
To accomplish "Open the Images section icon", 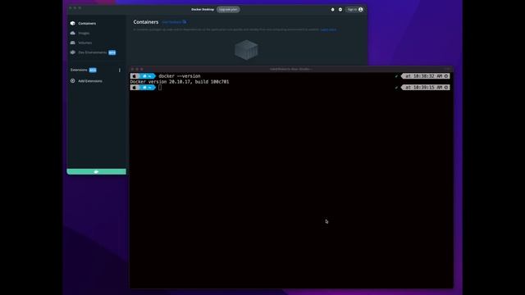I will (x=73, y=33).
